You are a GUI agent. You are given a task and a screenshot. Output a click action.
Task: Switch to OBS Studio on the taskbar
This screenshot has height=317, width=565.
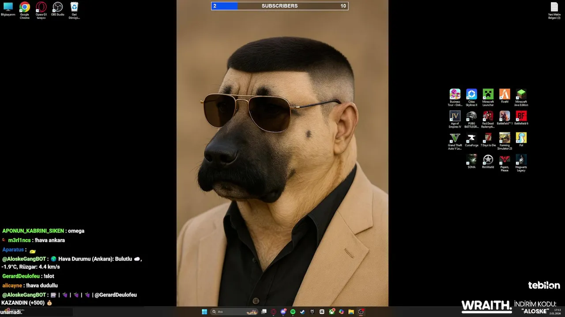click(x=361, y=312)
